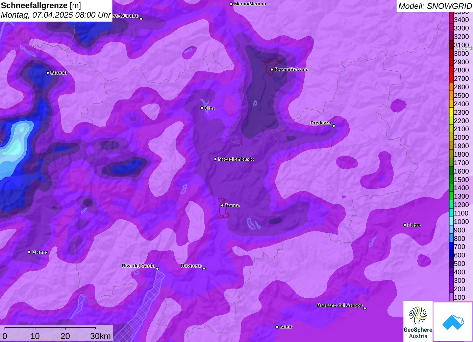473x342 pixels.
Task: Select the Bassano del Grappa marker
Action: (365, 308)
